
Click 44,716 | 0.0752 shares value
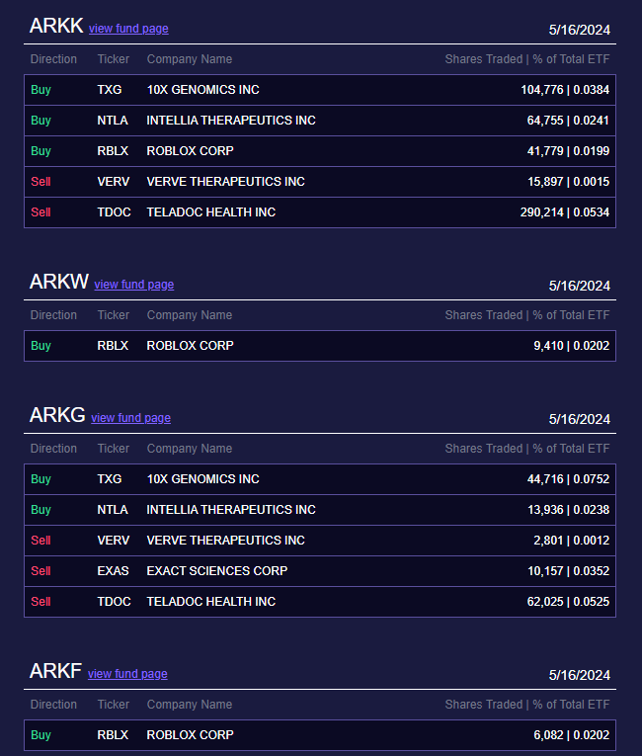click(568, 479)
